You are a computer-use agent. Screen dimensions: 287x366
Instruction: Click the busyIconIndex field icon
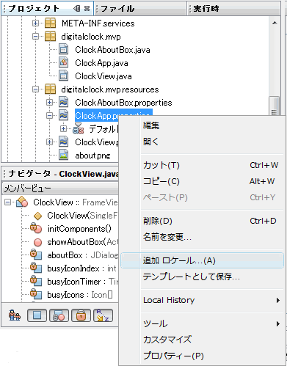36,268
